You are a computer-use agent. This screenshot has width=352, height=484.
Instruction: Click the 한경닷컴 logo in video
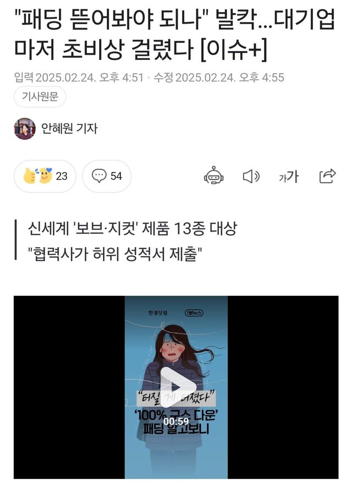click(x=157, y=313)
